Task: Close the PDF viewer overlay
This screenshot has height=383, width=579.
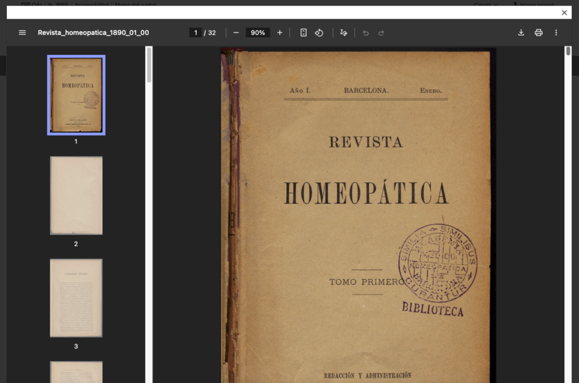Action: pyautogui.click(x=564, y=12)
